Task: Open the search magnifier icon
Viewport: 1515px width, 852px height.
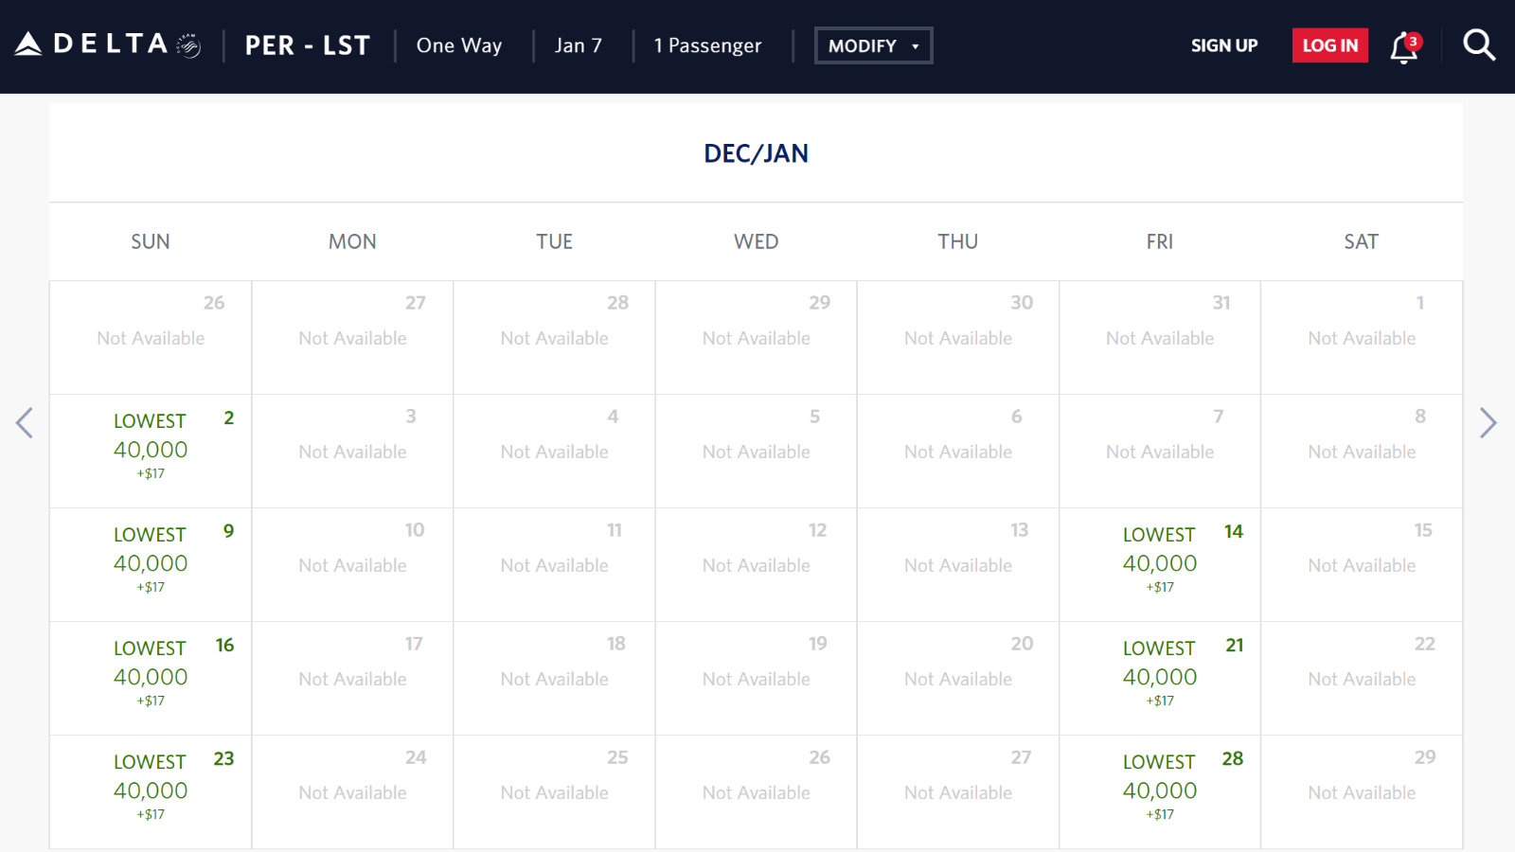Action: 1479,44
